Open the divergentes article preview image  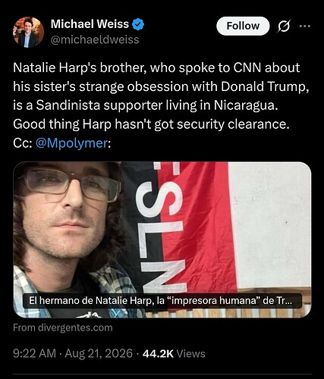pos(162,240)
